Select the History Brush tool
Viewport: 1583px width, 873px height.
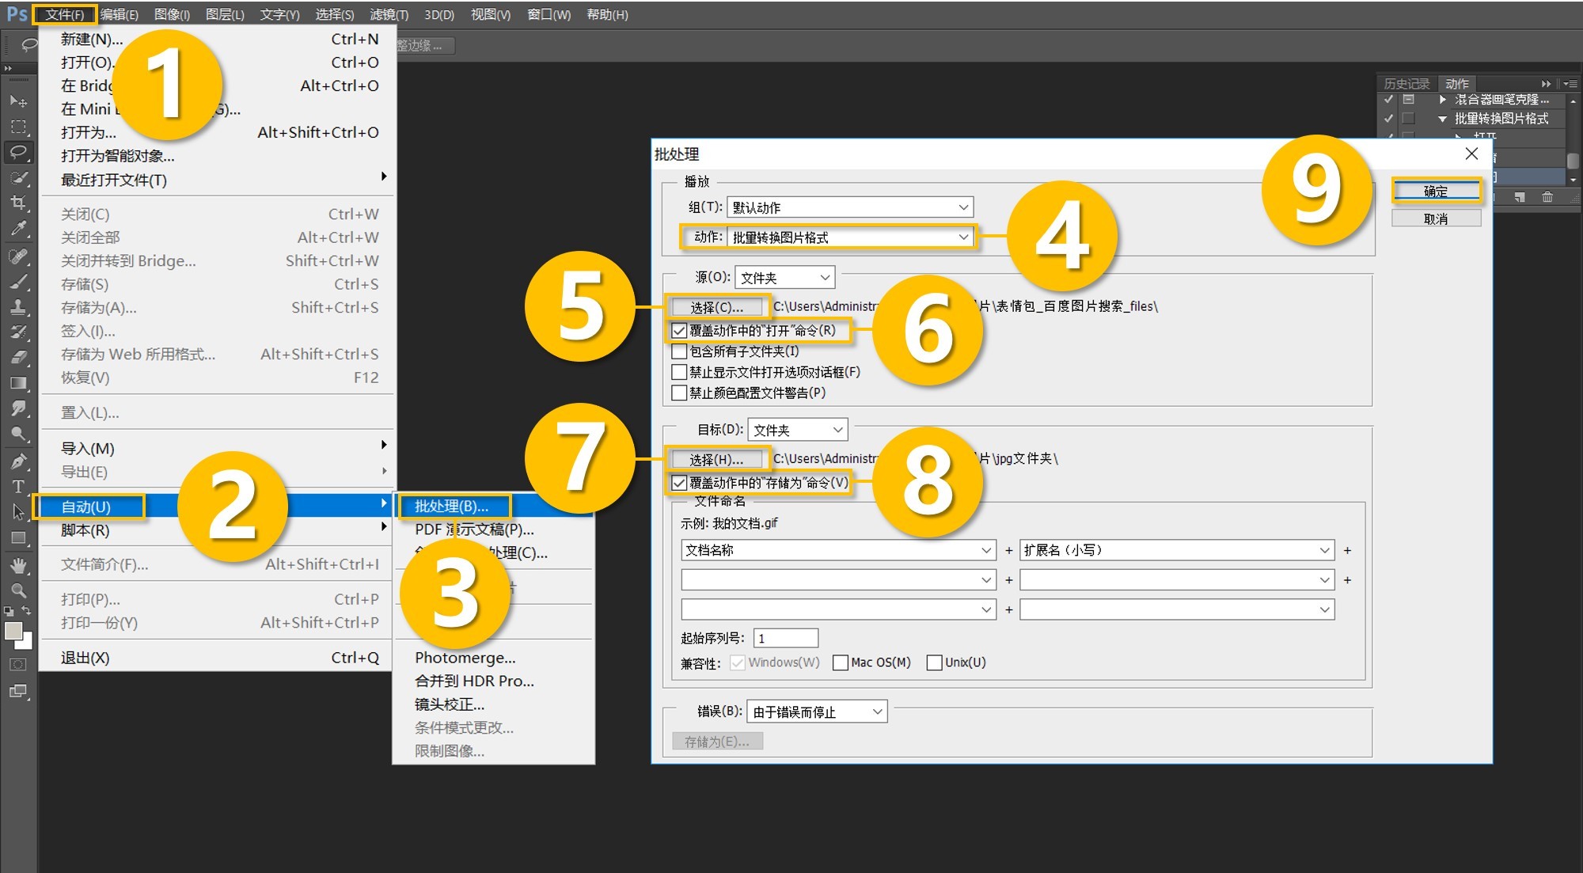[18, 332]
